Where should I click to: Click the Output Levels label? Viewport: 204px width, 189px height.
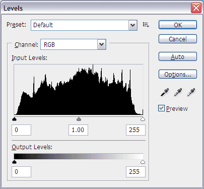point(32,147)
